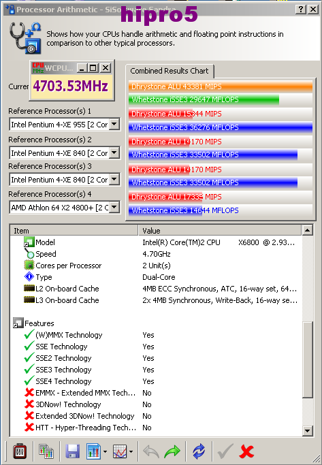Viewport: 322px width, 465px height.
Task: Click the stopwatch benchmark options icon
Action: [x=20, y=451]
